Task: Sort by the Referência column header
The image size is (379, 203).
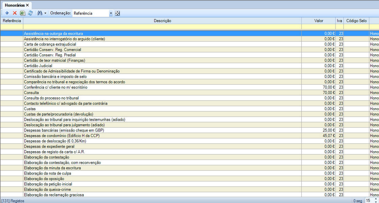Action: coord(11,21)
